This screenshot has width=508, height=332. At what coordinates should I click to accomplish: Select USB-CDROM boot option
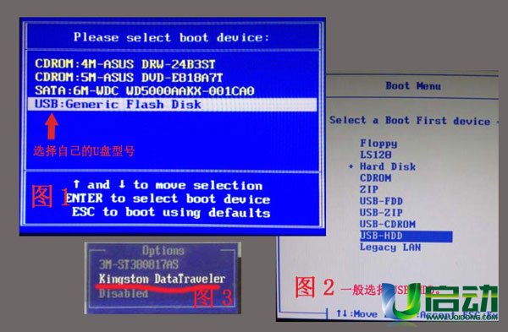click(x=388, y=224)
